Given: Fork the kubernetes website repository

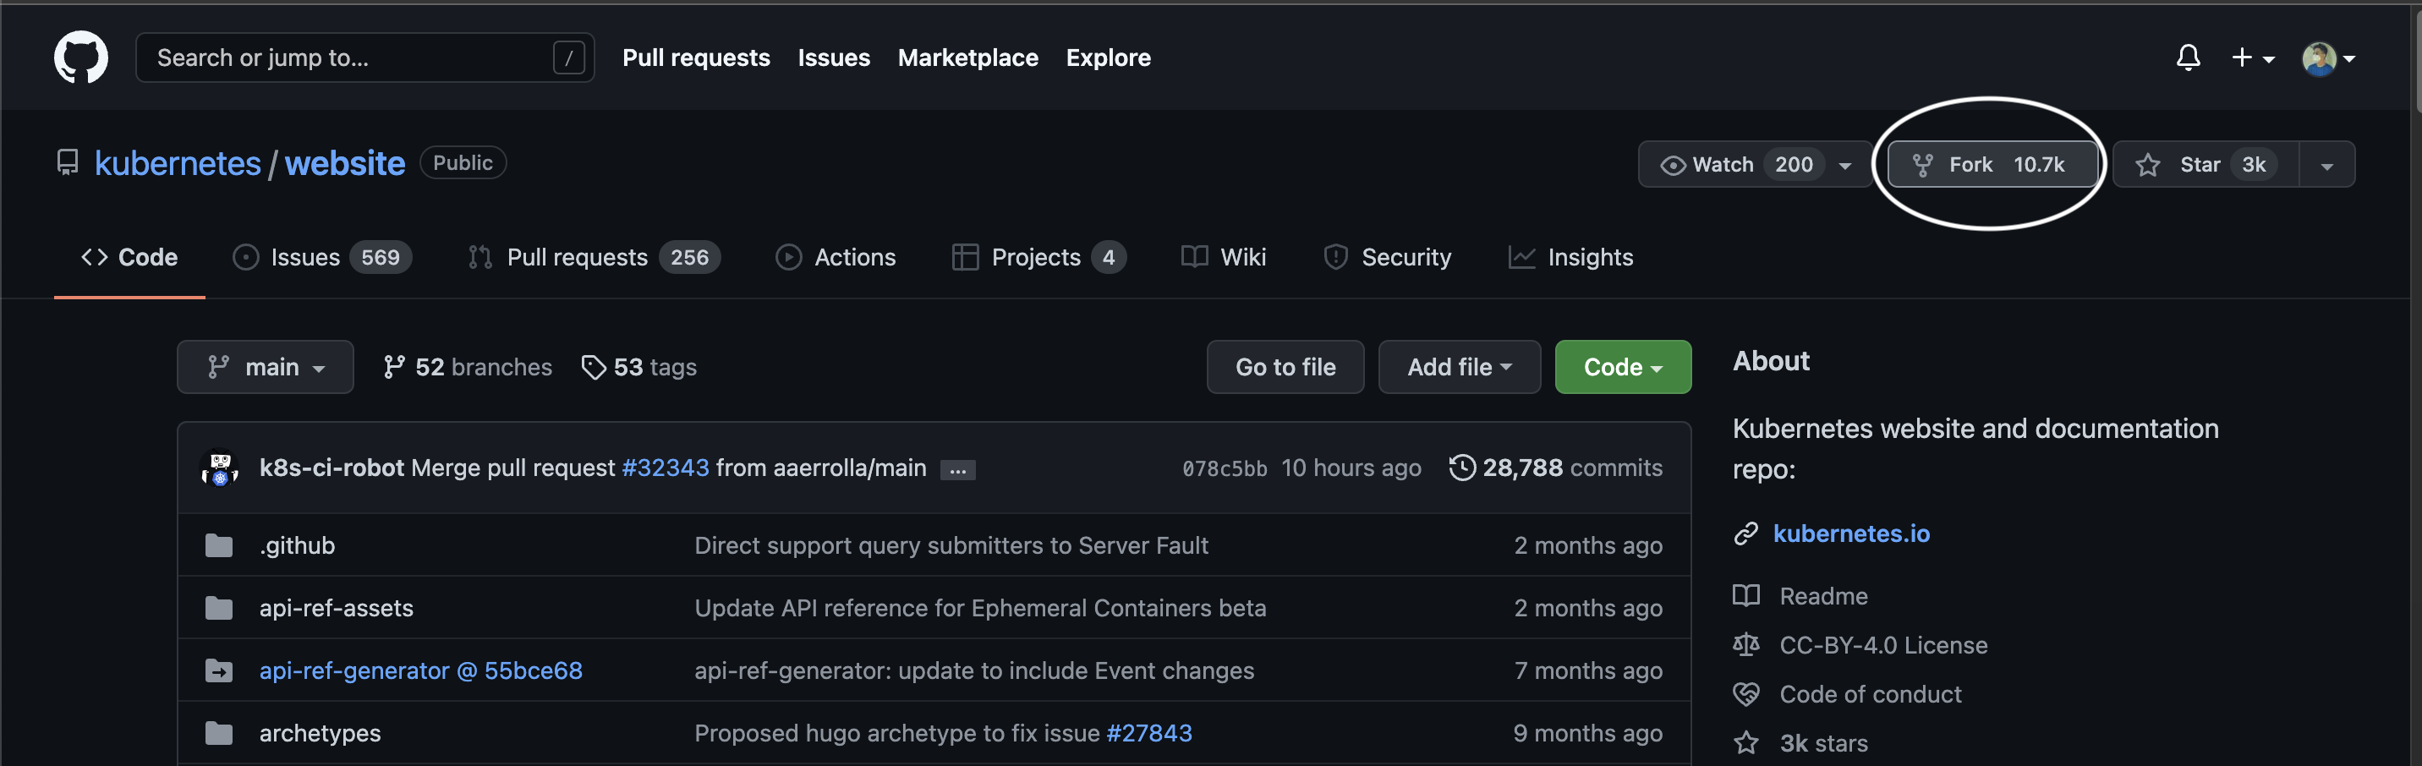Looking at the screenshot, I should pos(1992,165).
